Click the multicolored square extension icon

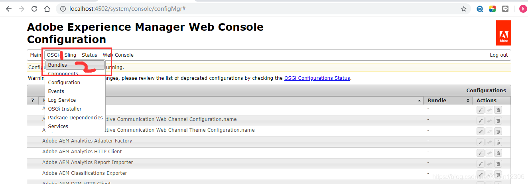pyautogui.click(x=493, y=9)
